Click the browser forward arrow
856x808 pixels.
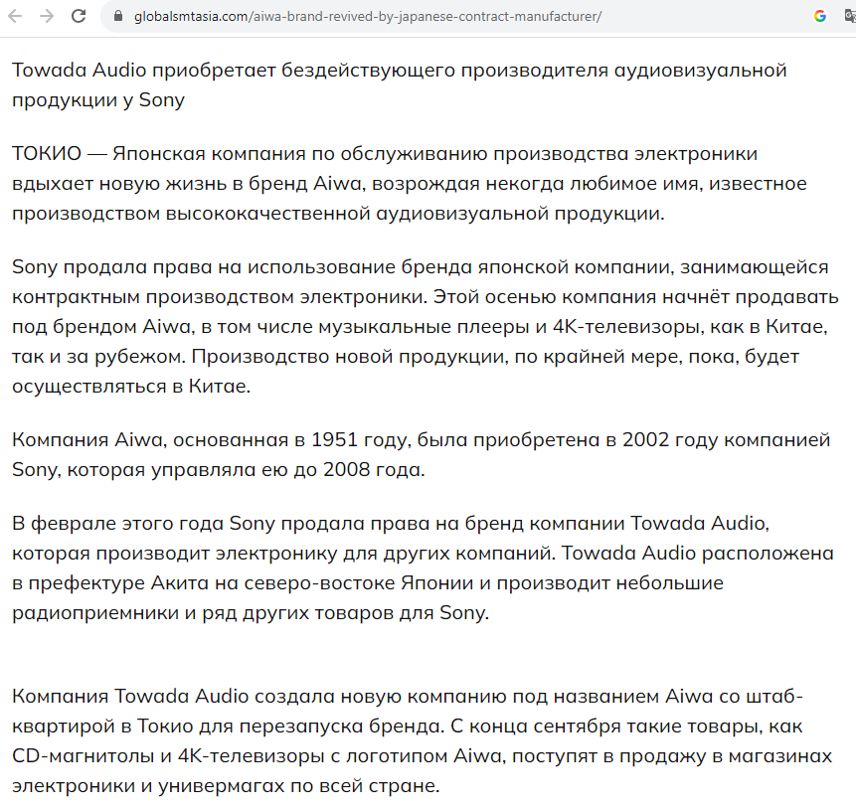(x=47, y=16)
